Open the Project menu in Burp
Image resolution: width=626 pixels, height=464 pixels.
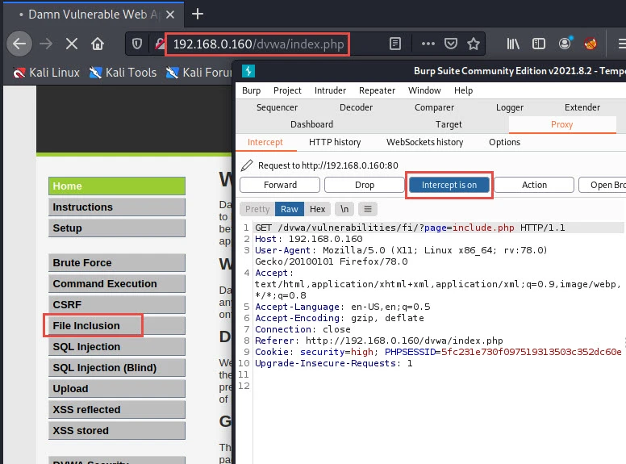(287, 90)
